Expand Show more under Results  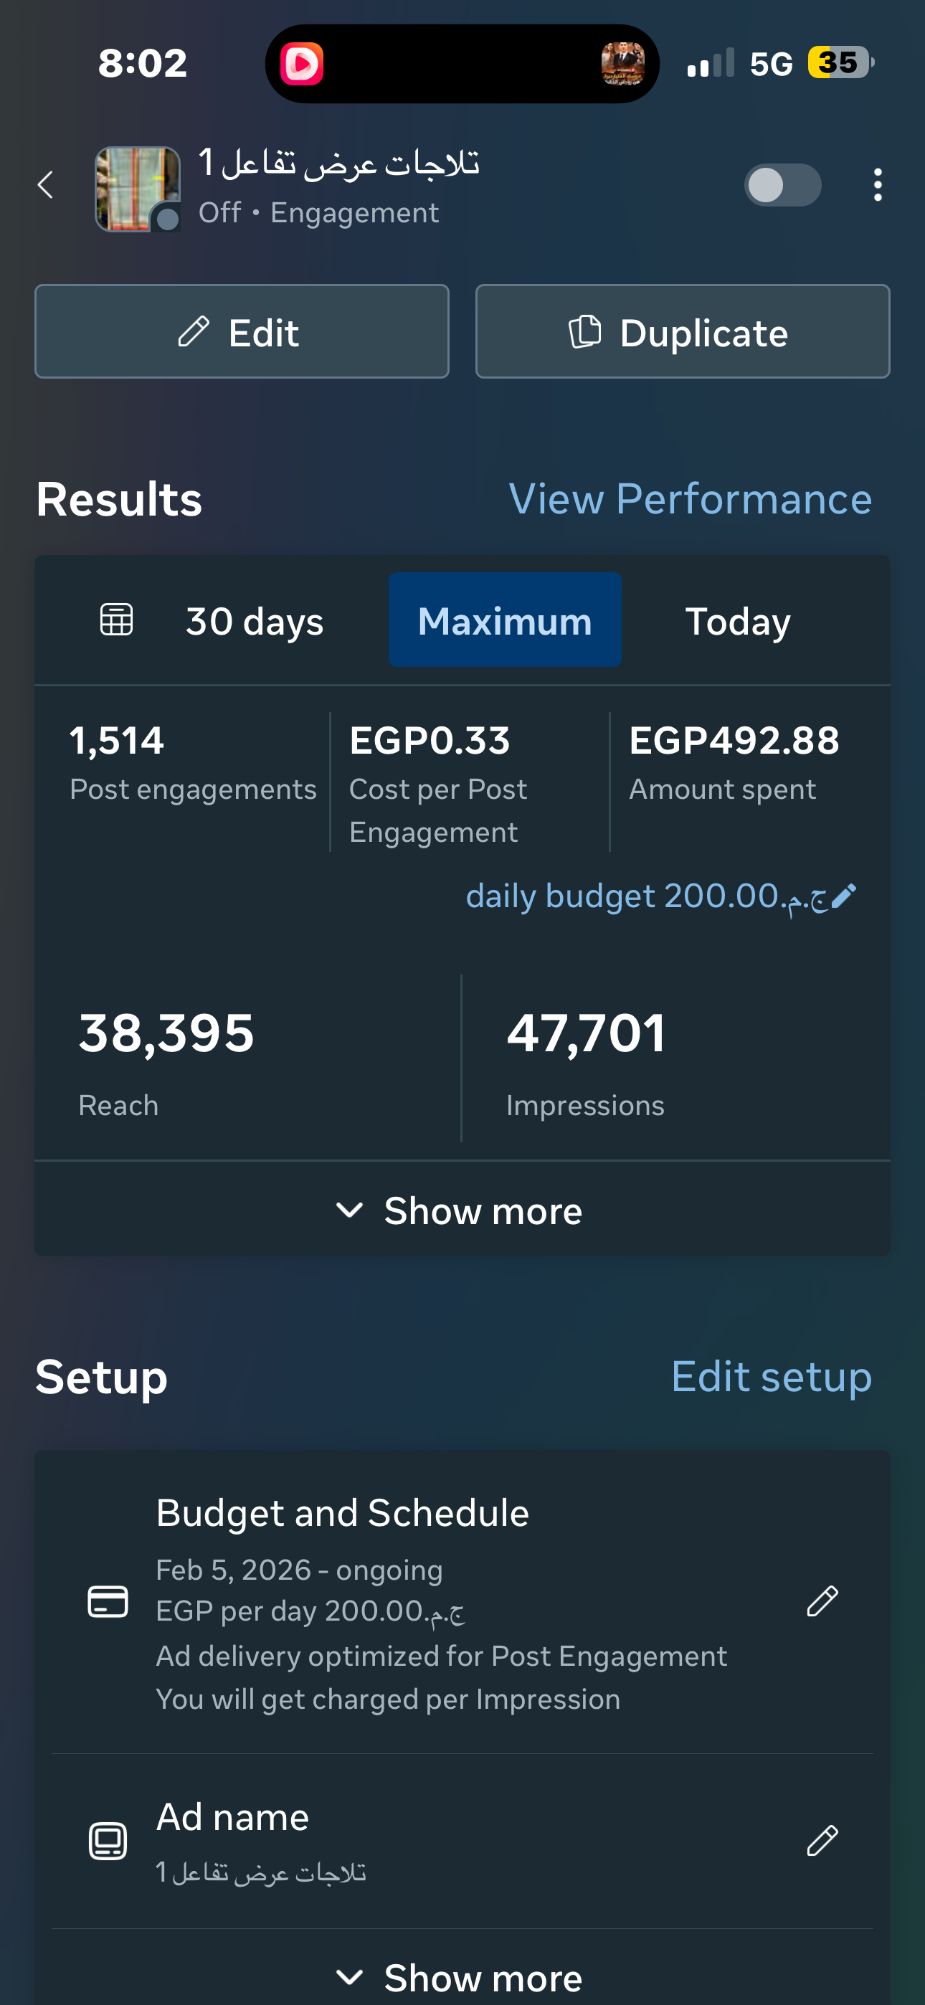tap(461, 1210)
